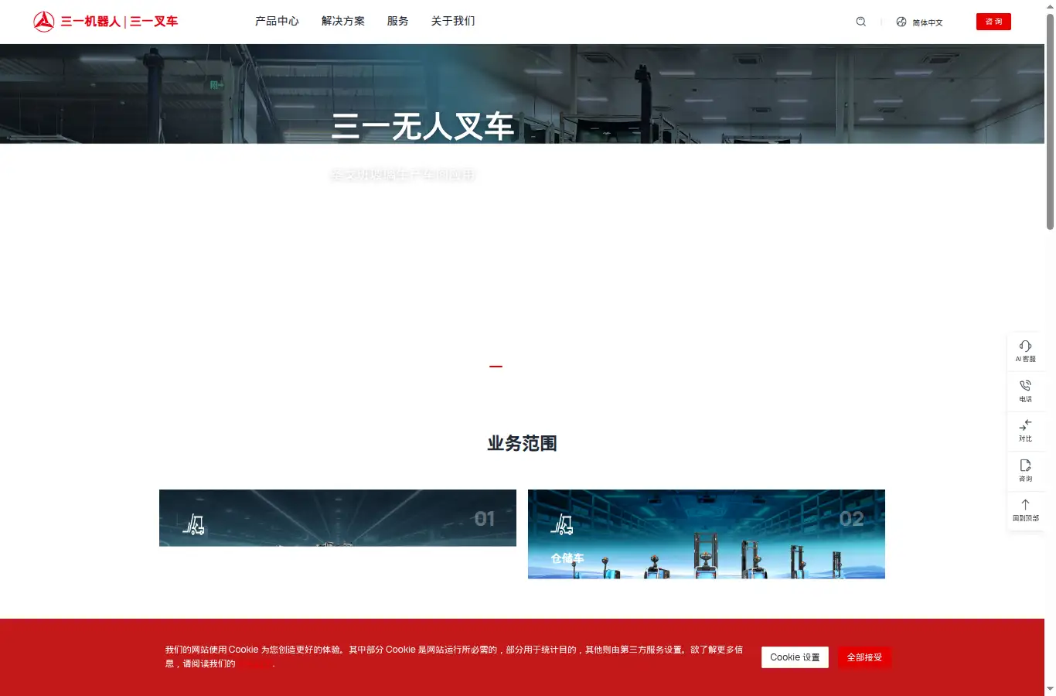Click the 咨询 document icon in sidebar

click(x=1025, y=465)
